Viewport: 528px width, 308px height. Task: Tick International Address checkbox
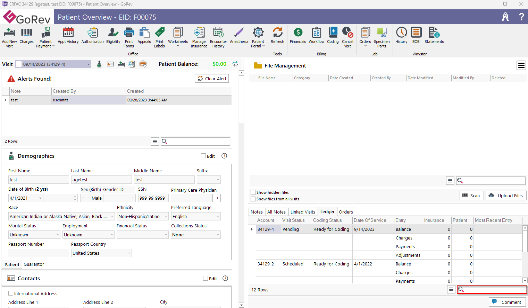(x=11, y=293)
